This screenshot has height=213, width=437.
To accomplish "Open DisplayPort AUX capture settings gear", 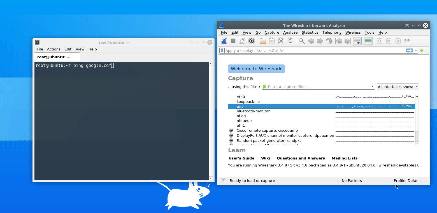I will tap(231, 135).
